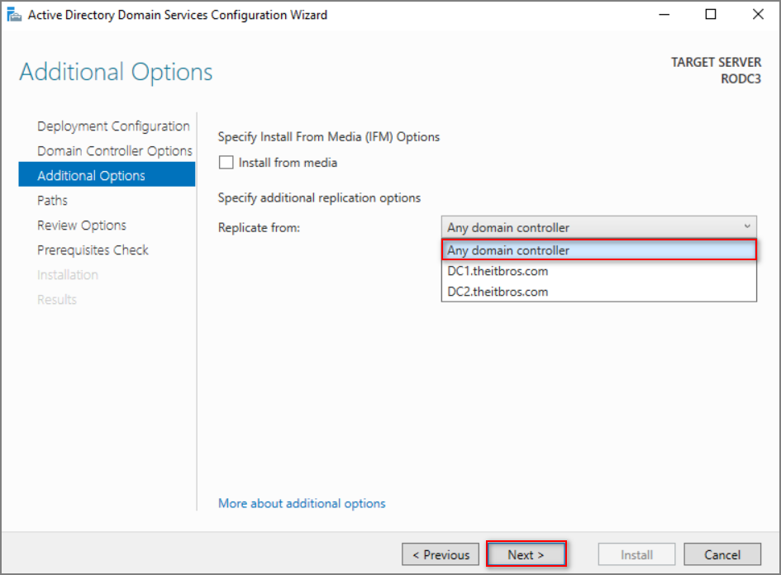Go to Domain Controller Options step
Viewport: 781px width, 575px height.
tap(115, 151)
